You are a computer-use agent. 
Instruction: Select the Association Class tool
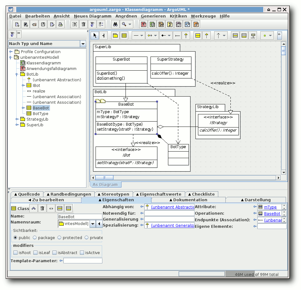point(253,36)
